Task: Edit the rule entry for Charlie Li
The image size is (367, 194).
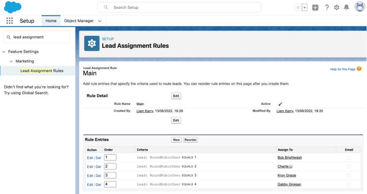Action: [x=90, y=167]
